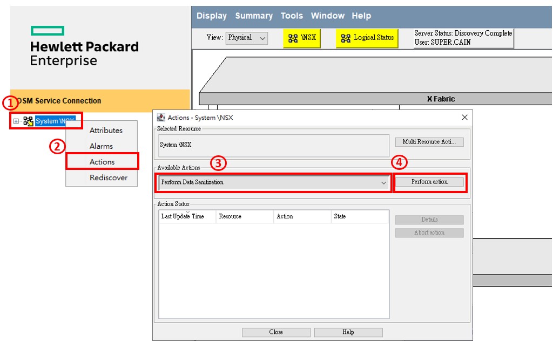553x343 pixels.
Task: Click the System \NSX tree node icon
Action: (x=28, y=121)
